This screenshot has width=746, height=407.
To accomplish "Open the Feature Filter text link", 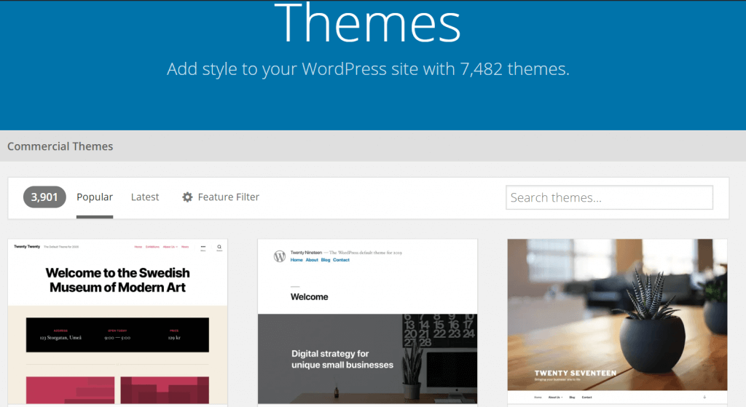I will (228, 197).
